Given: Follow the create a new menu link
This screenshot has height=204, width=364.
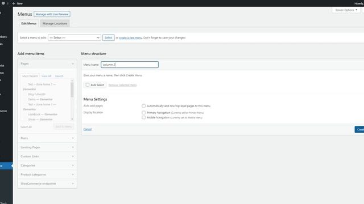Looking at the screenshot, I should point(130,38).
